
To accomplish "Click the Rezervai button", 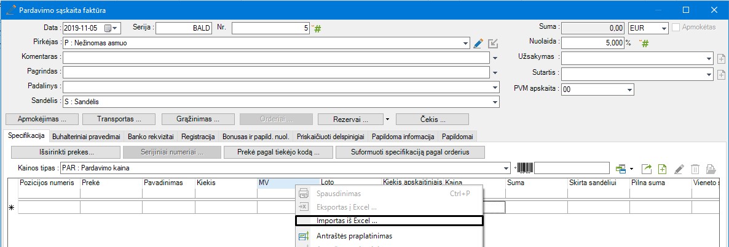I will (350, 119).
